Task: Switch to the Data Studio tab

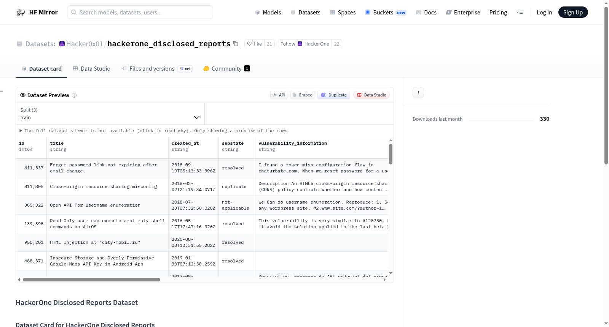Action: [92, 69]
